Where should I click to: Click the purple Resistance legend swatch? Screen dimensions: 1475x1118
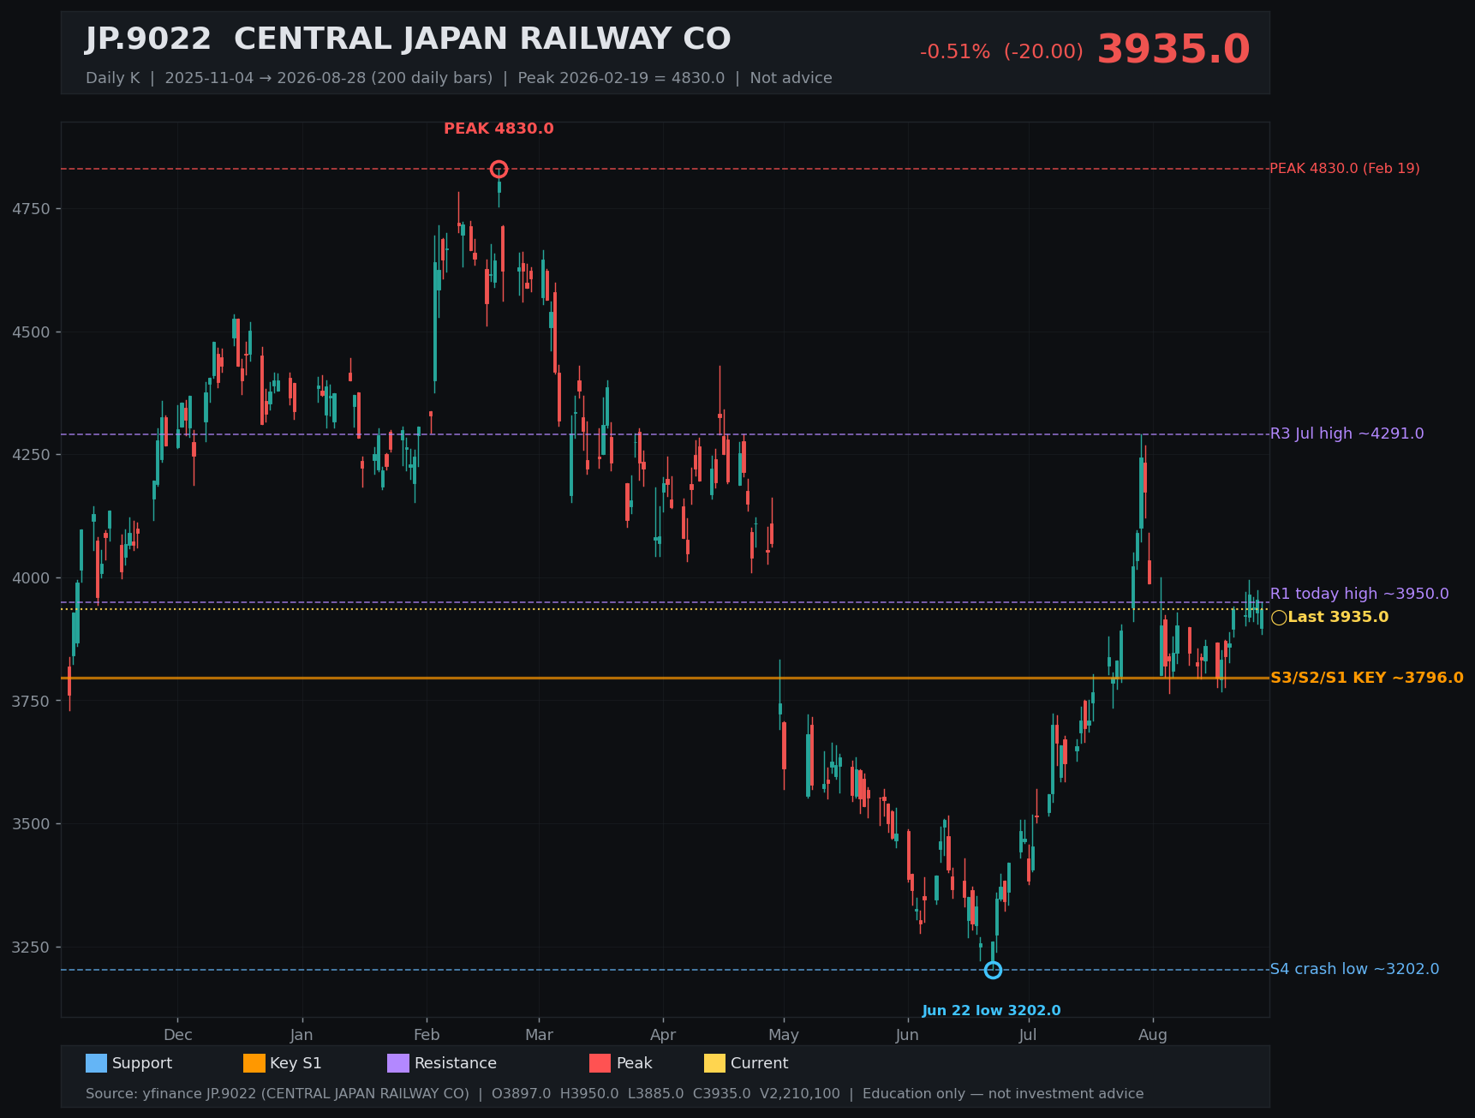coord(398,1063)
